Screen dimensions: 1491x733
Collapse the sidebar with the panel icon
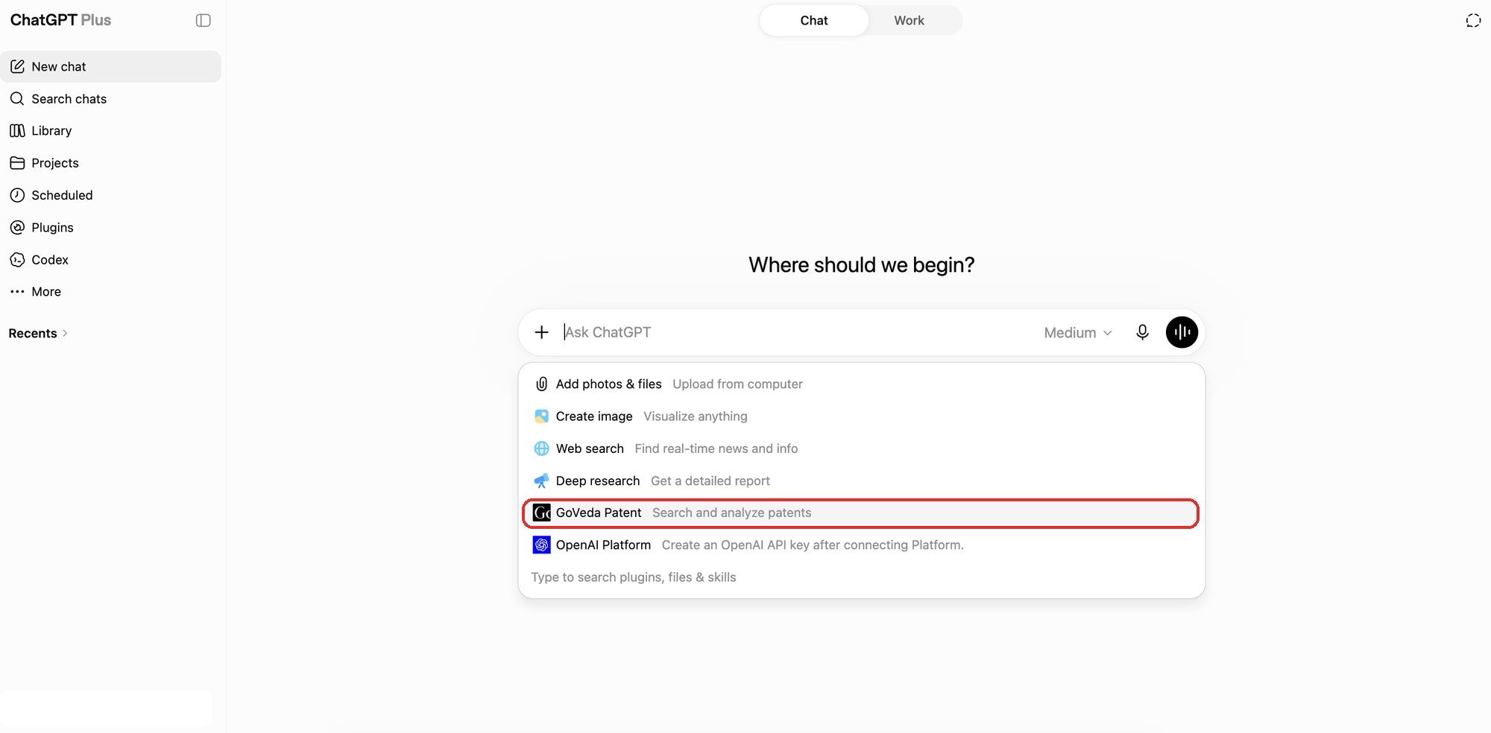pyautogui.click(x=203, y=20)
